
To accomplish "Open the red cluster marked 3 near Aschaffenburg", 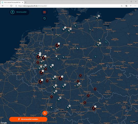I will [x=61, y=78].
